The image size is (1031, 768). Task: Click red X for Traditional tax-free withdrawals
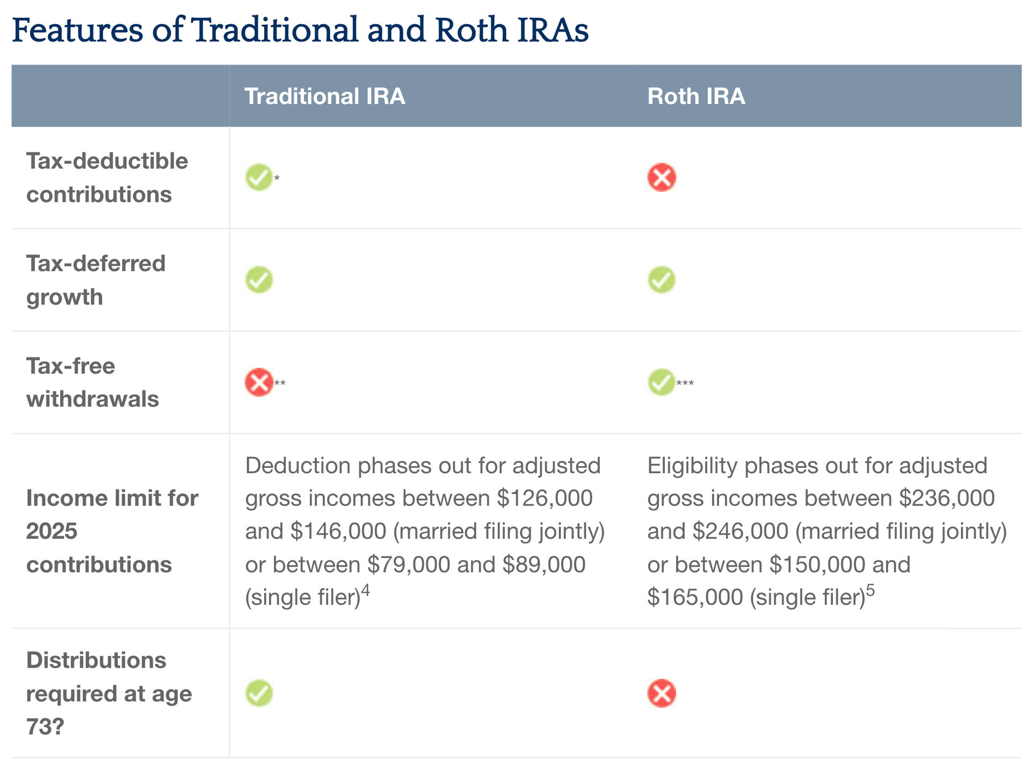(259, 382)
